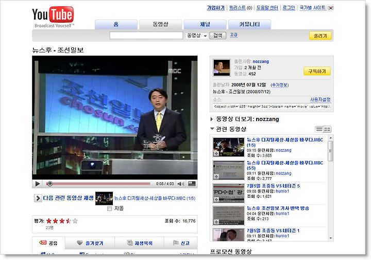The image size is (371, 260).
Task: Rate the video with the third star
Action: pyautogui.click(x=62, y=221)
